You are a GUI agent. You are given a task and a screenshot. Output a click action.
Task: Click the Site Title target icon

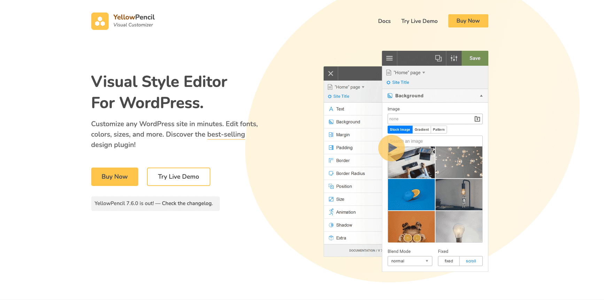coord(388,83)
